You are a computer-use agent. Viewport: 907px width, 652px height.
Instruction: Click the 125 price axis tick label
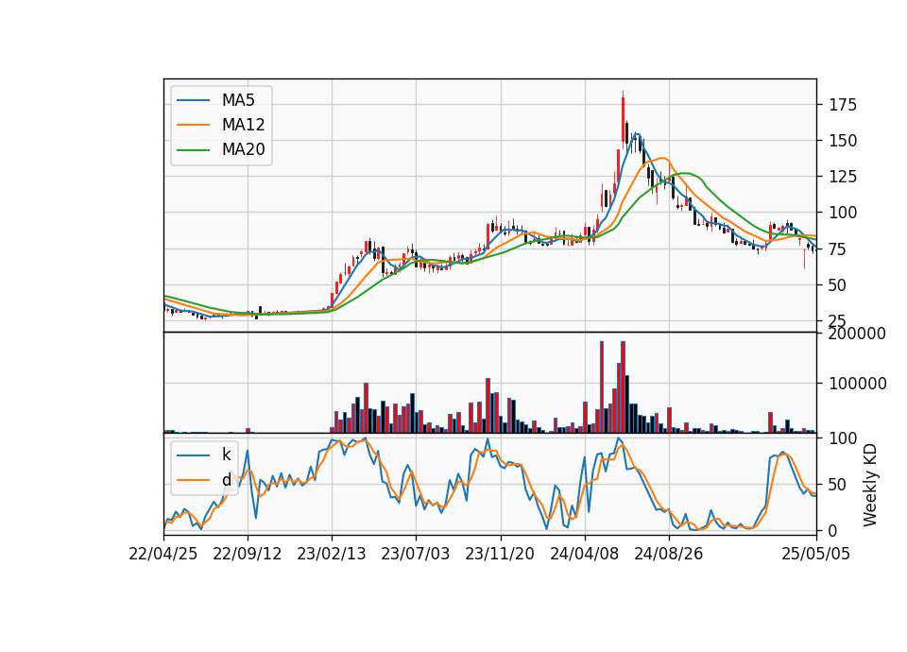[843, 177]
